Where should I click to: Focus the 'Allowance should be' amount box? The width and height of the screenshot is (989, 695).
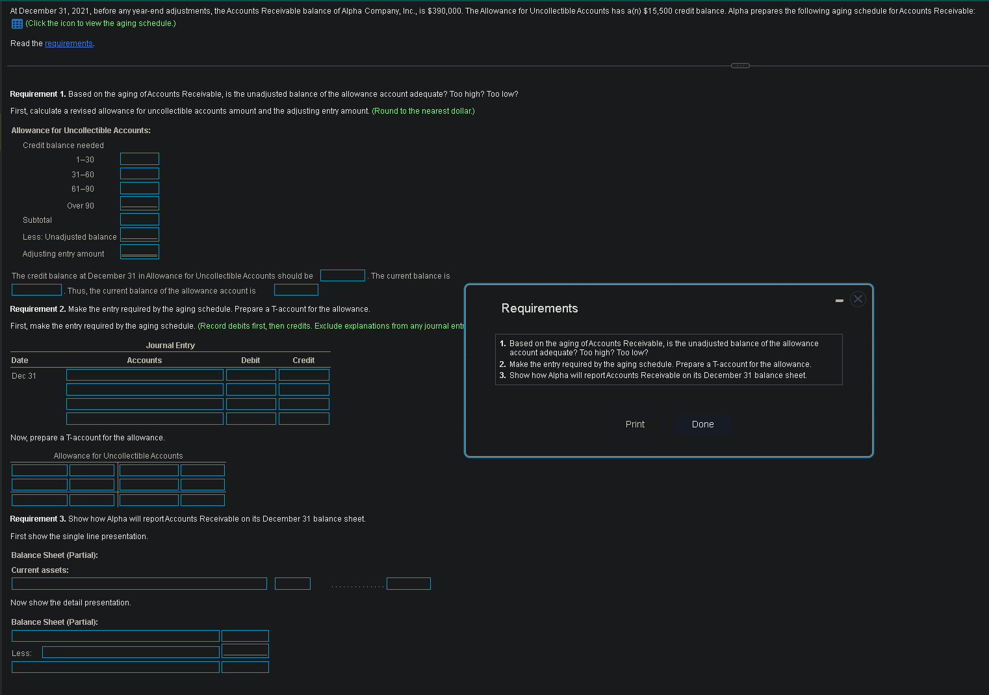coord(343,275)
